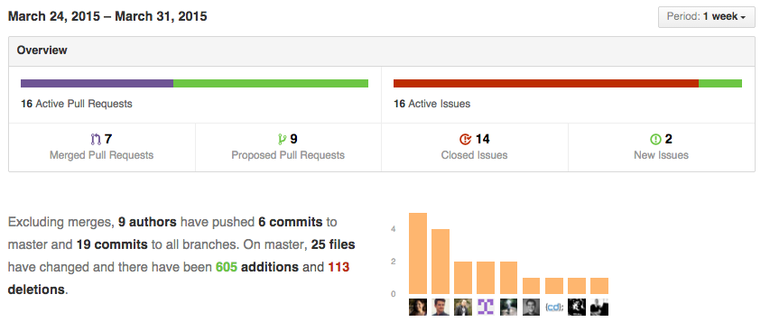The image size is (770, 331).
Task: Click the {cd}; contributor avatar
Action: (554, 307)
